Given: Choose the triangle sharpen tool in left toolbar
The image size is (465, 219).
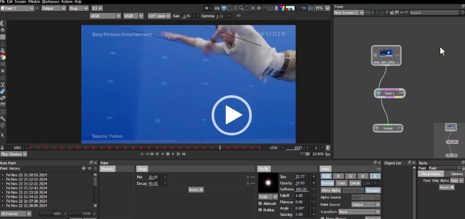Looking at the screenshot, I should pyautogui.click(x=3, y=44).
